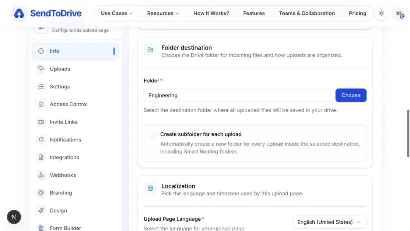Go to Pricing page

[357, 13]
